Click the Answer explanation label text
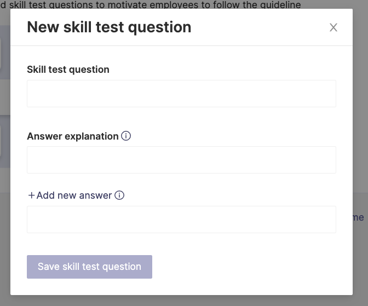 pos(73,136)
